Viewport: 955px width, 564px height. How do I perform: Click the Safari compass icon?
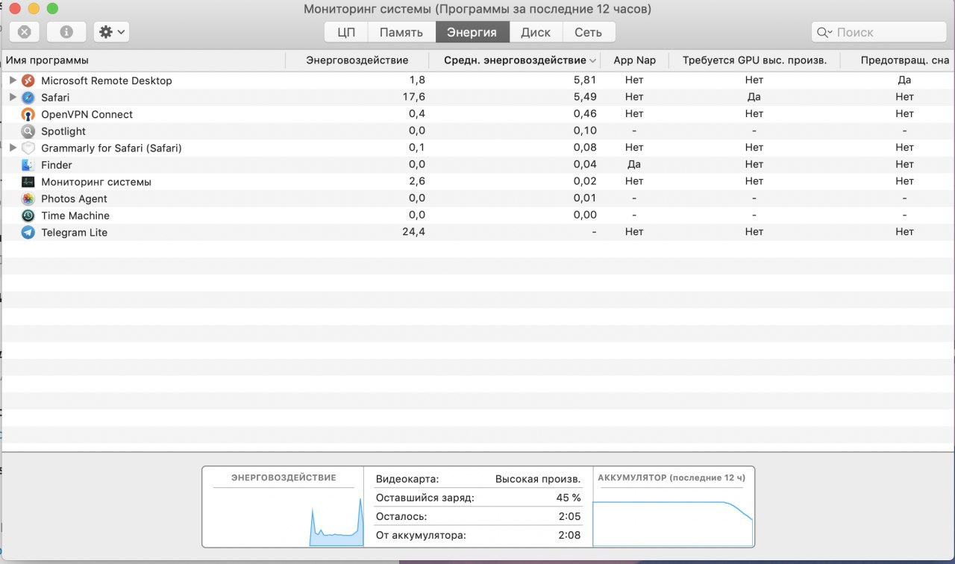pyautogui.click(x=28, y=97)
